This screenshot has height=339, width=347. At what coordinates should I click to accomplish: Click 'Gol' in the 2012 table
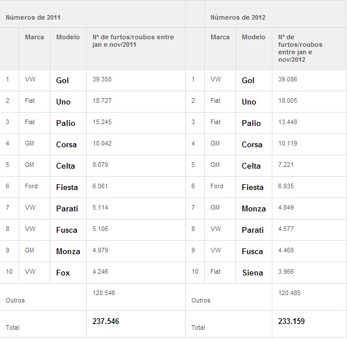pyautogui.click(x=248, y=81)
